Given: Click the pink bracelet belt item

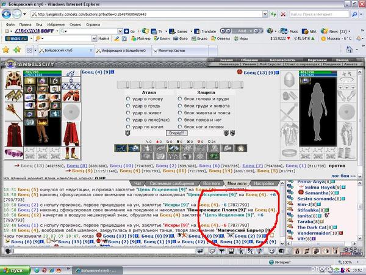Looking at the screenshot, I should (x=14, y=153).
